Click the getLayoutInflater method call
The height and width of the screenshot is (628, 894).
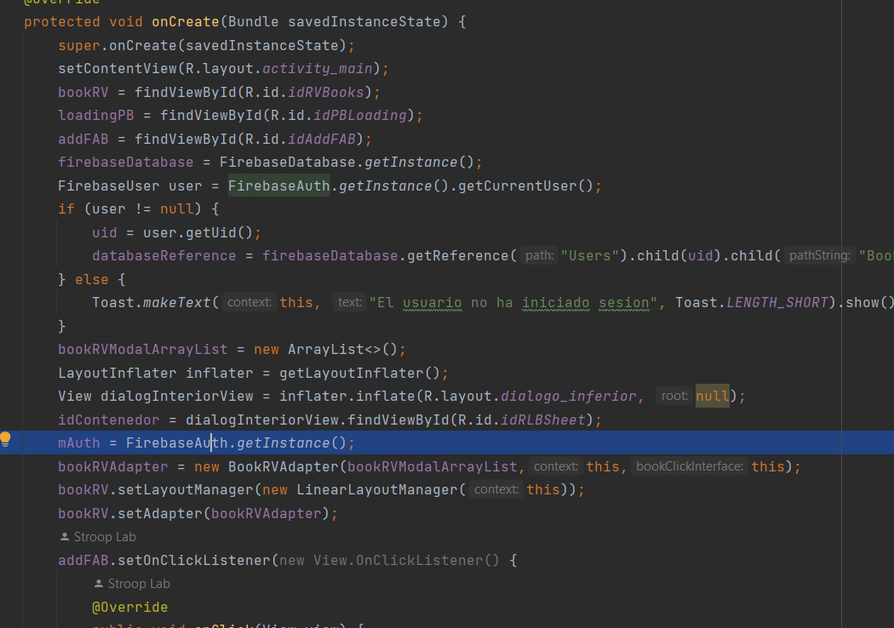click(x=351, y=374)
